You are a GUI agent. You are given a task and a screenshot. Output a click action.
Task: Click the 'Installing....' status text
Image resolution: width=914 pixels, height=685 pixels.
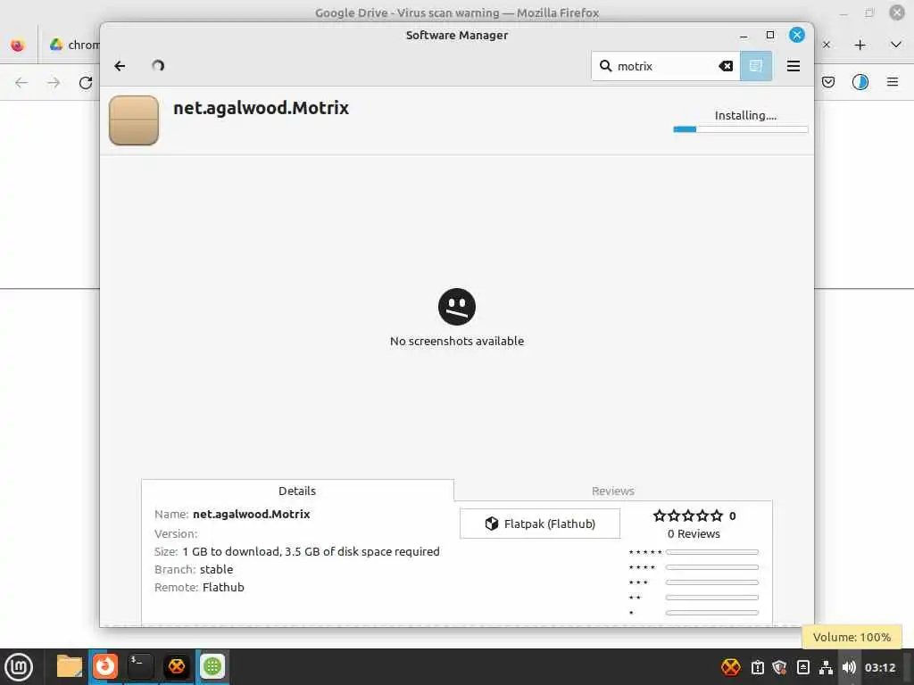745,115
